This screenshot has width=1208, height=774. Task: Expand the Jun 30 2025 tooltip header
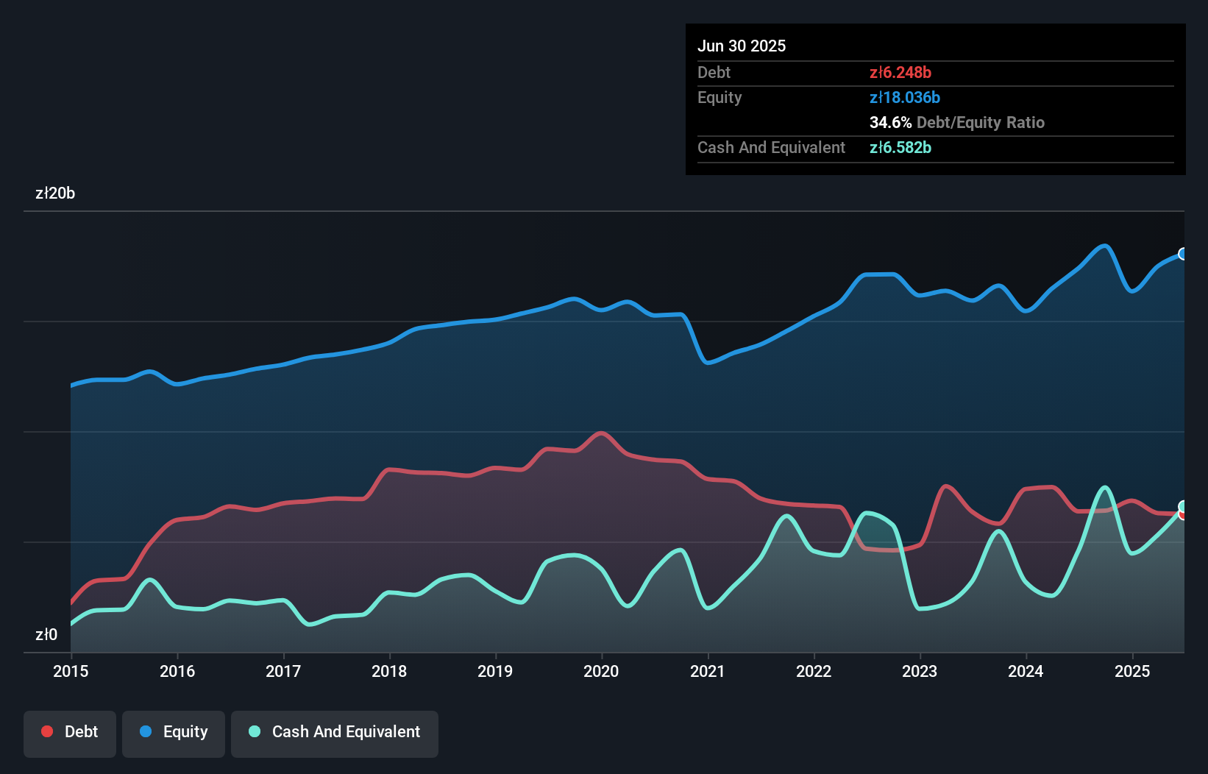742,46
